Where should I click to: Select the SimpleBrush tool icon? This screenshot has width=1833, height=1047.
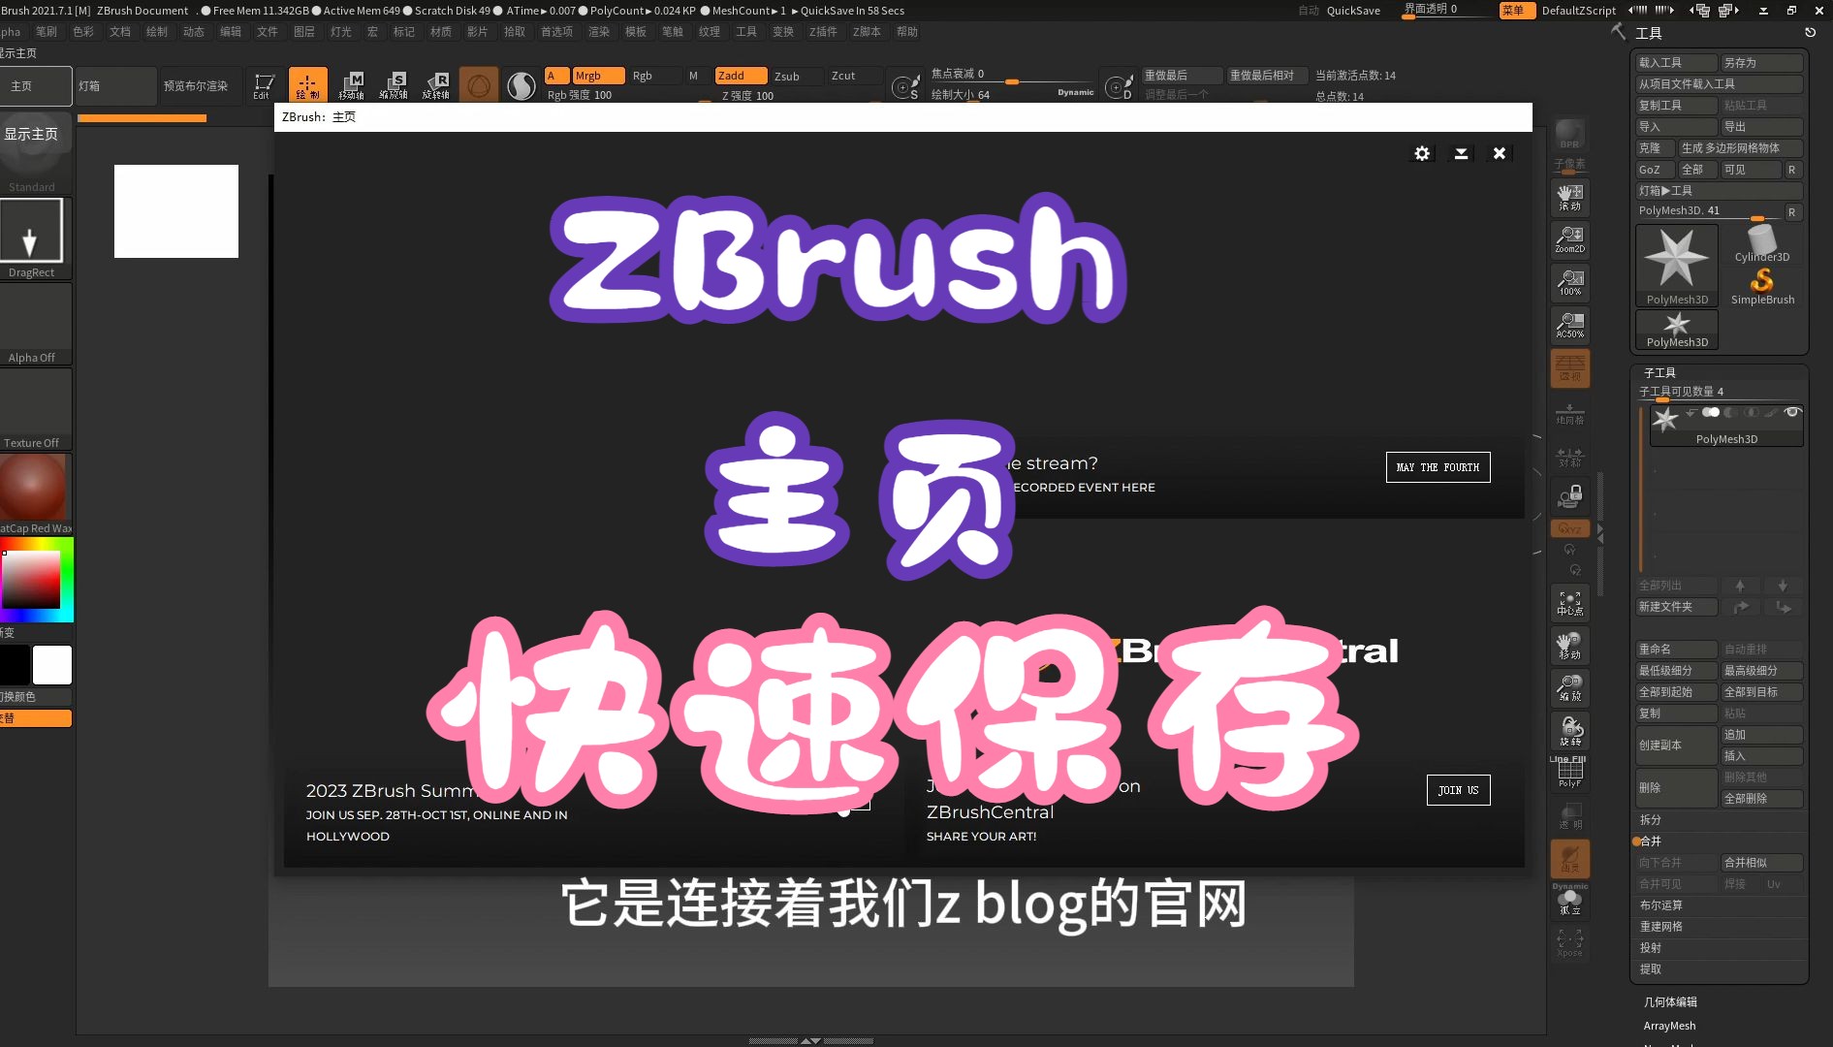click(1762, 287)
